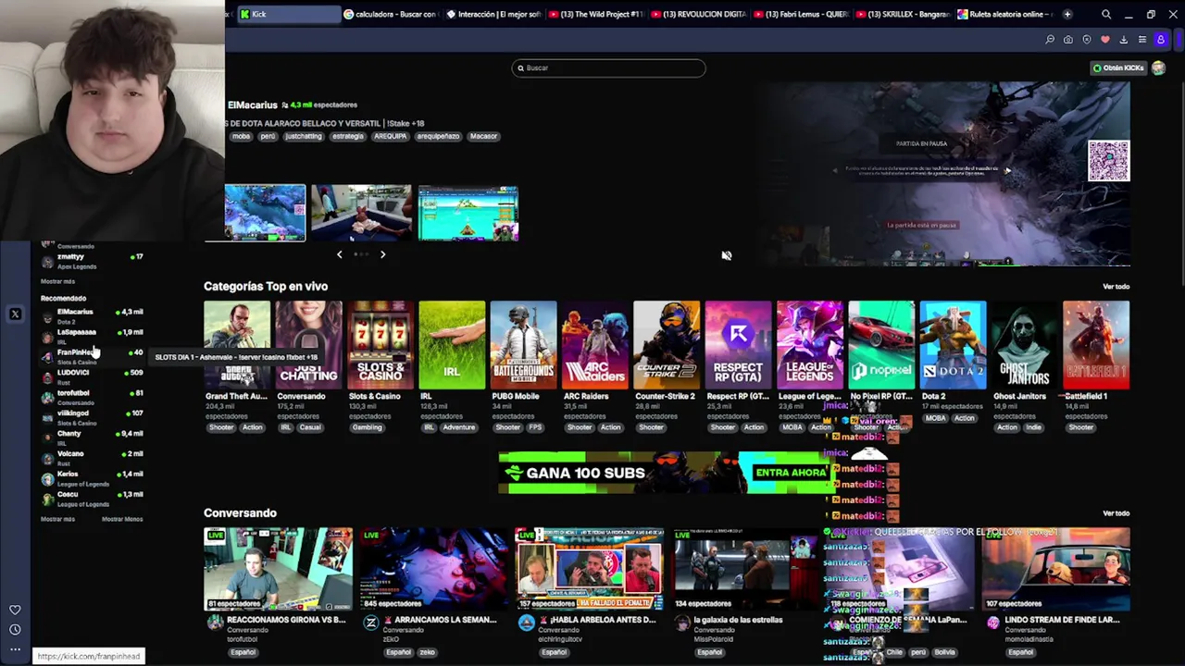Open the Slots & Casino category card
This screenshot has height=666, width=1185.
tap(380, 345)
